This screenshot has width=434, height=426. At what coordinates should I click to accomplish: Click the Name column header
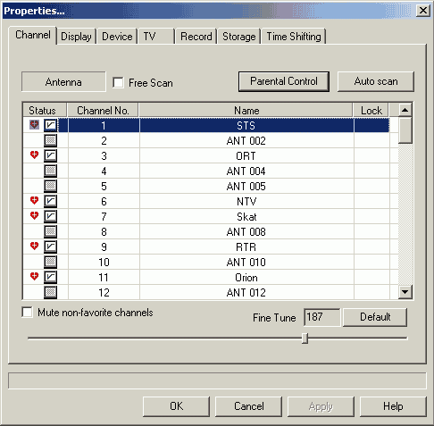(246, 111)
